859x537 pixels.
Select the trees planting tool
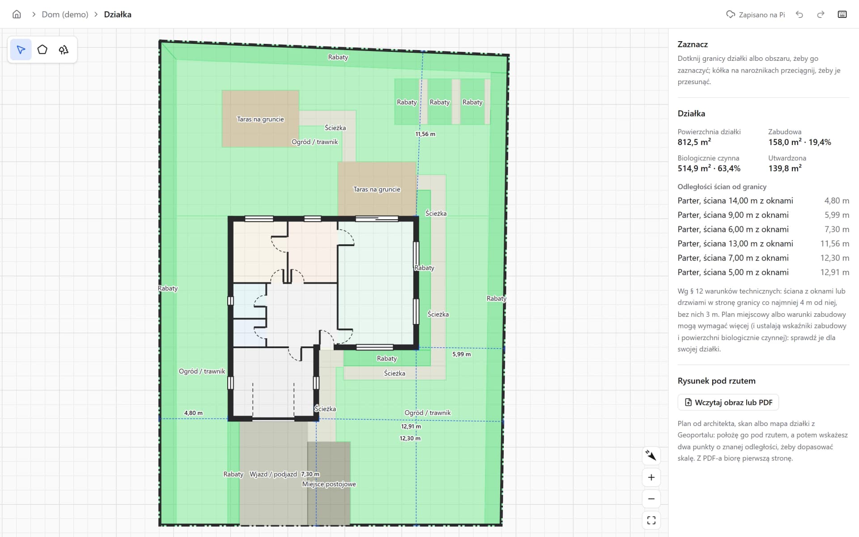[64, 50]
